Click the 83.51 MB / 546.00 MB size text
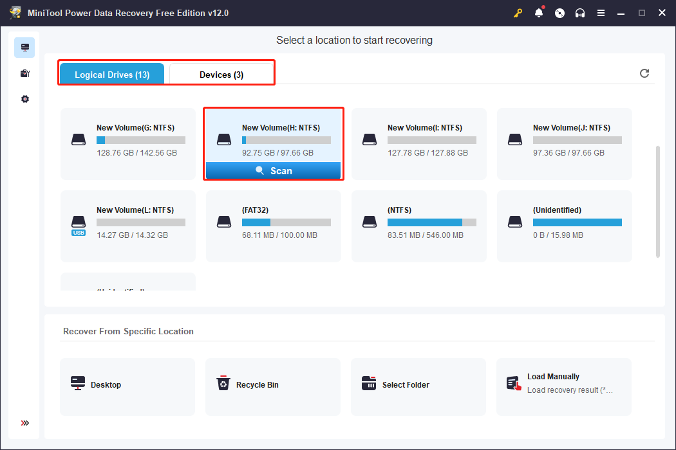676x450 pixels. point(426,235)
